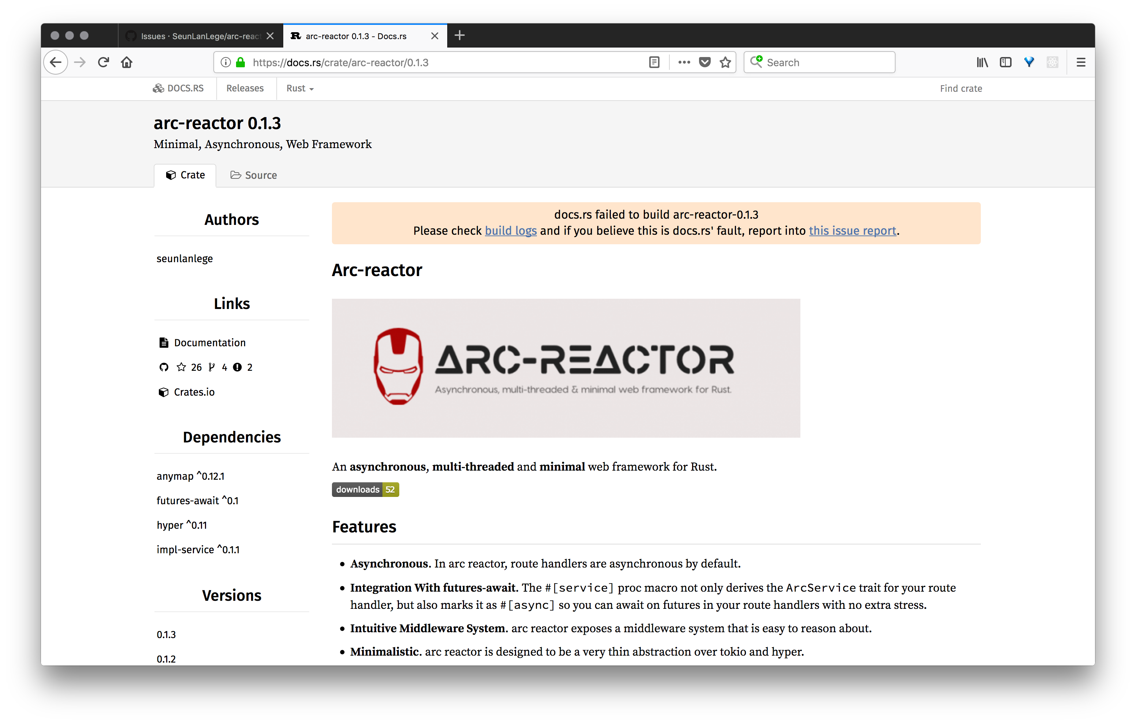Click the Documentation page icon

[164, 342]
